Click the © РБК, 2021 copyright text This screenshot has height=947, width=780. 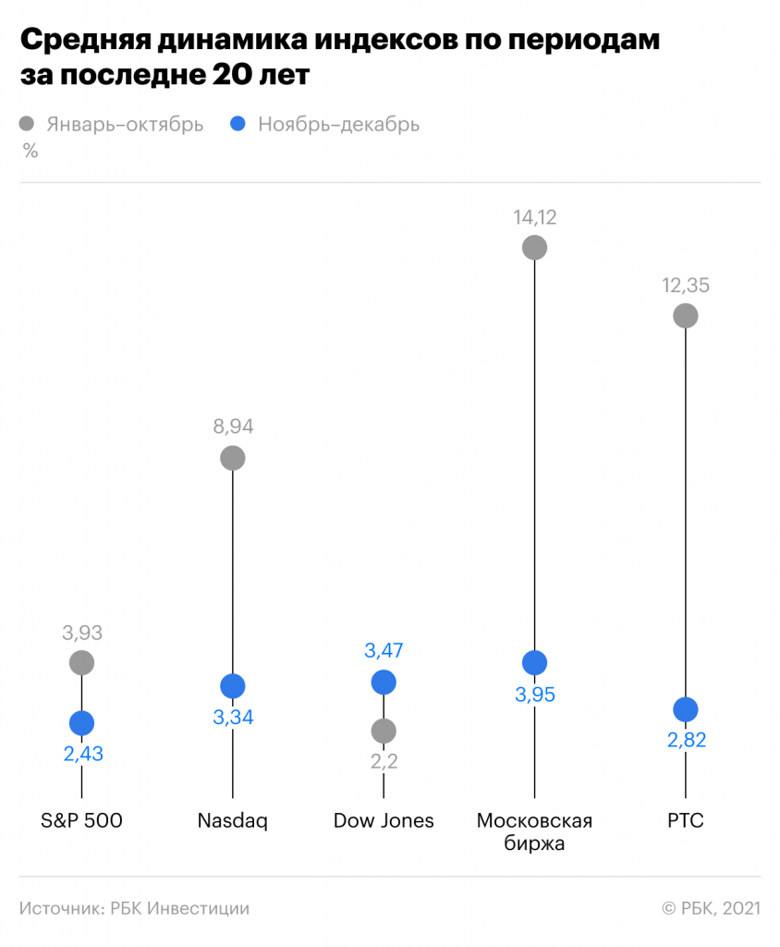pos(711,908)
